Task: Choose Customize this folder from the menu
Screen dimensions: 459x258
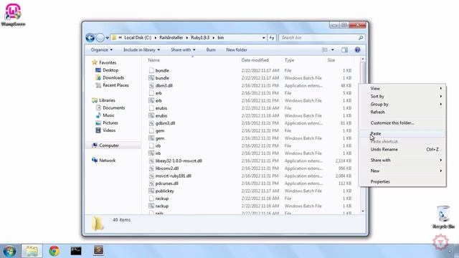Action: (x=402, y=123)
